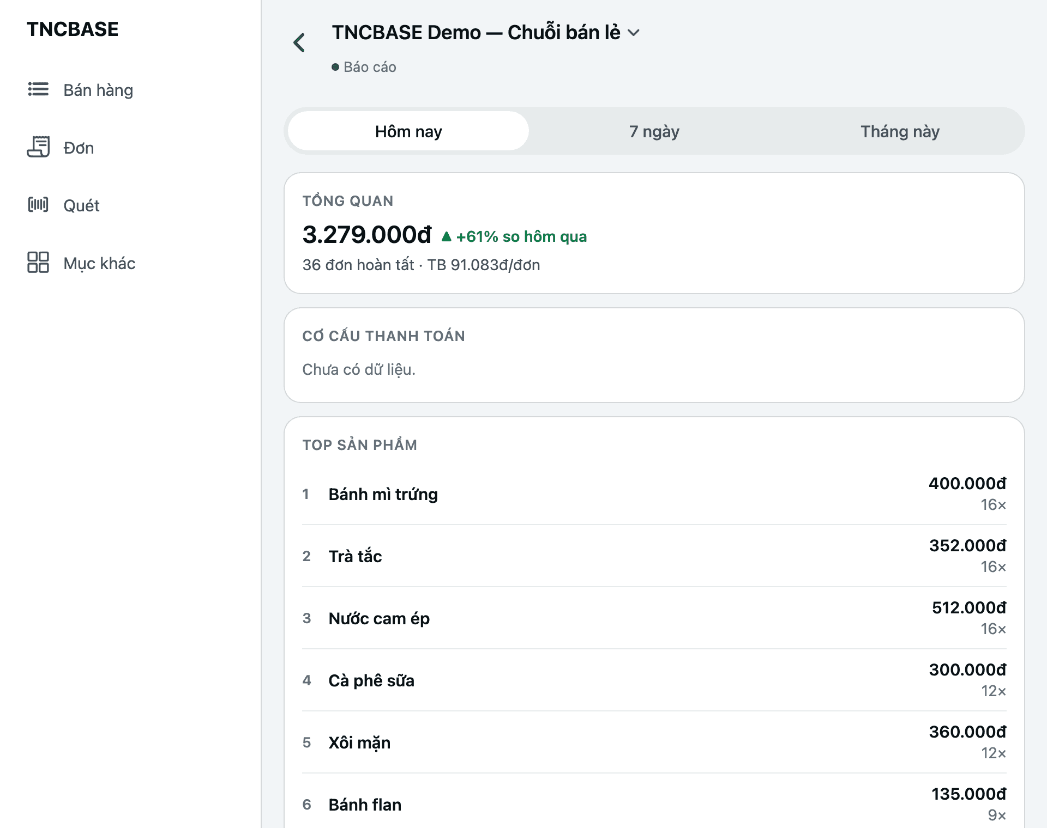Click the 300.000đ amount
This screenshot has height=828, width=1047.
pyautogui.click(x=967, y=669)
